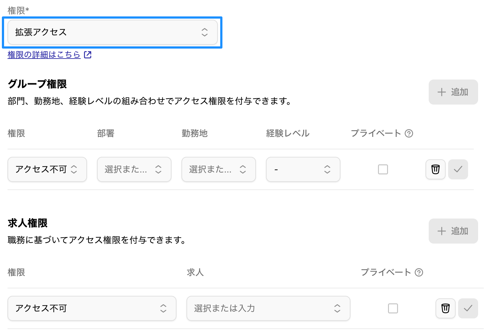Toggle the プライベート checkbox in group permissions
Image resolution: width=485 pixels, height=335 pixels.
[x=383, y=169]
